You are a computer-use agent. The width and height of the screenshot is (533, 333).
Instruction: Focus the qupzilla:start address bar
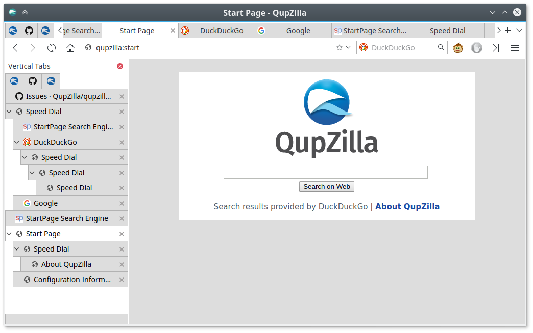(x=216, y=48)
